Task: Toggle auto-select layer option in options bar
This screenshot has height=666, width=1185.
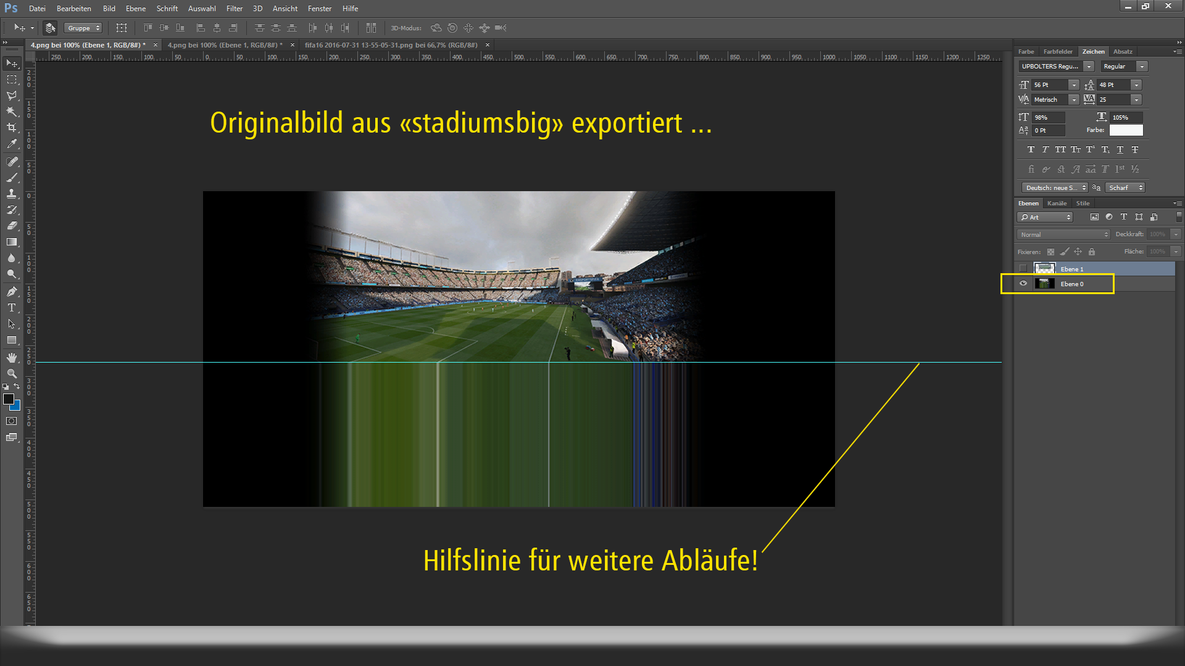Action: click(50, 28)
